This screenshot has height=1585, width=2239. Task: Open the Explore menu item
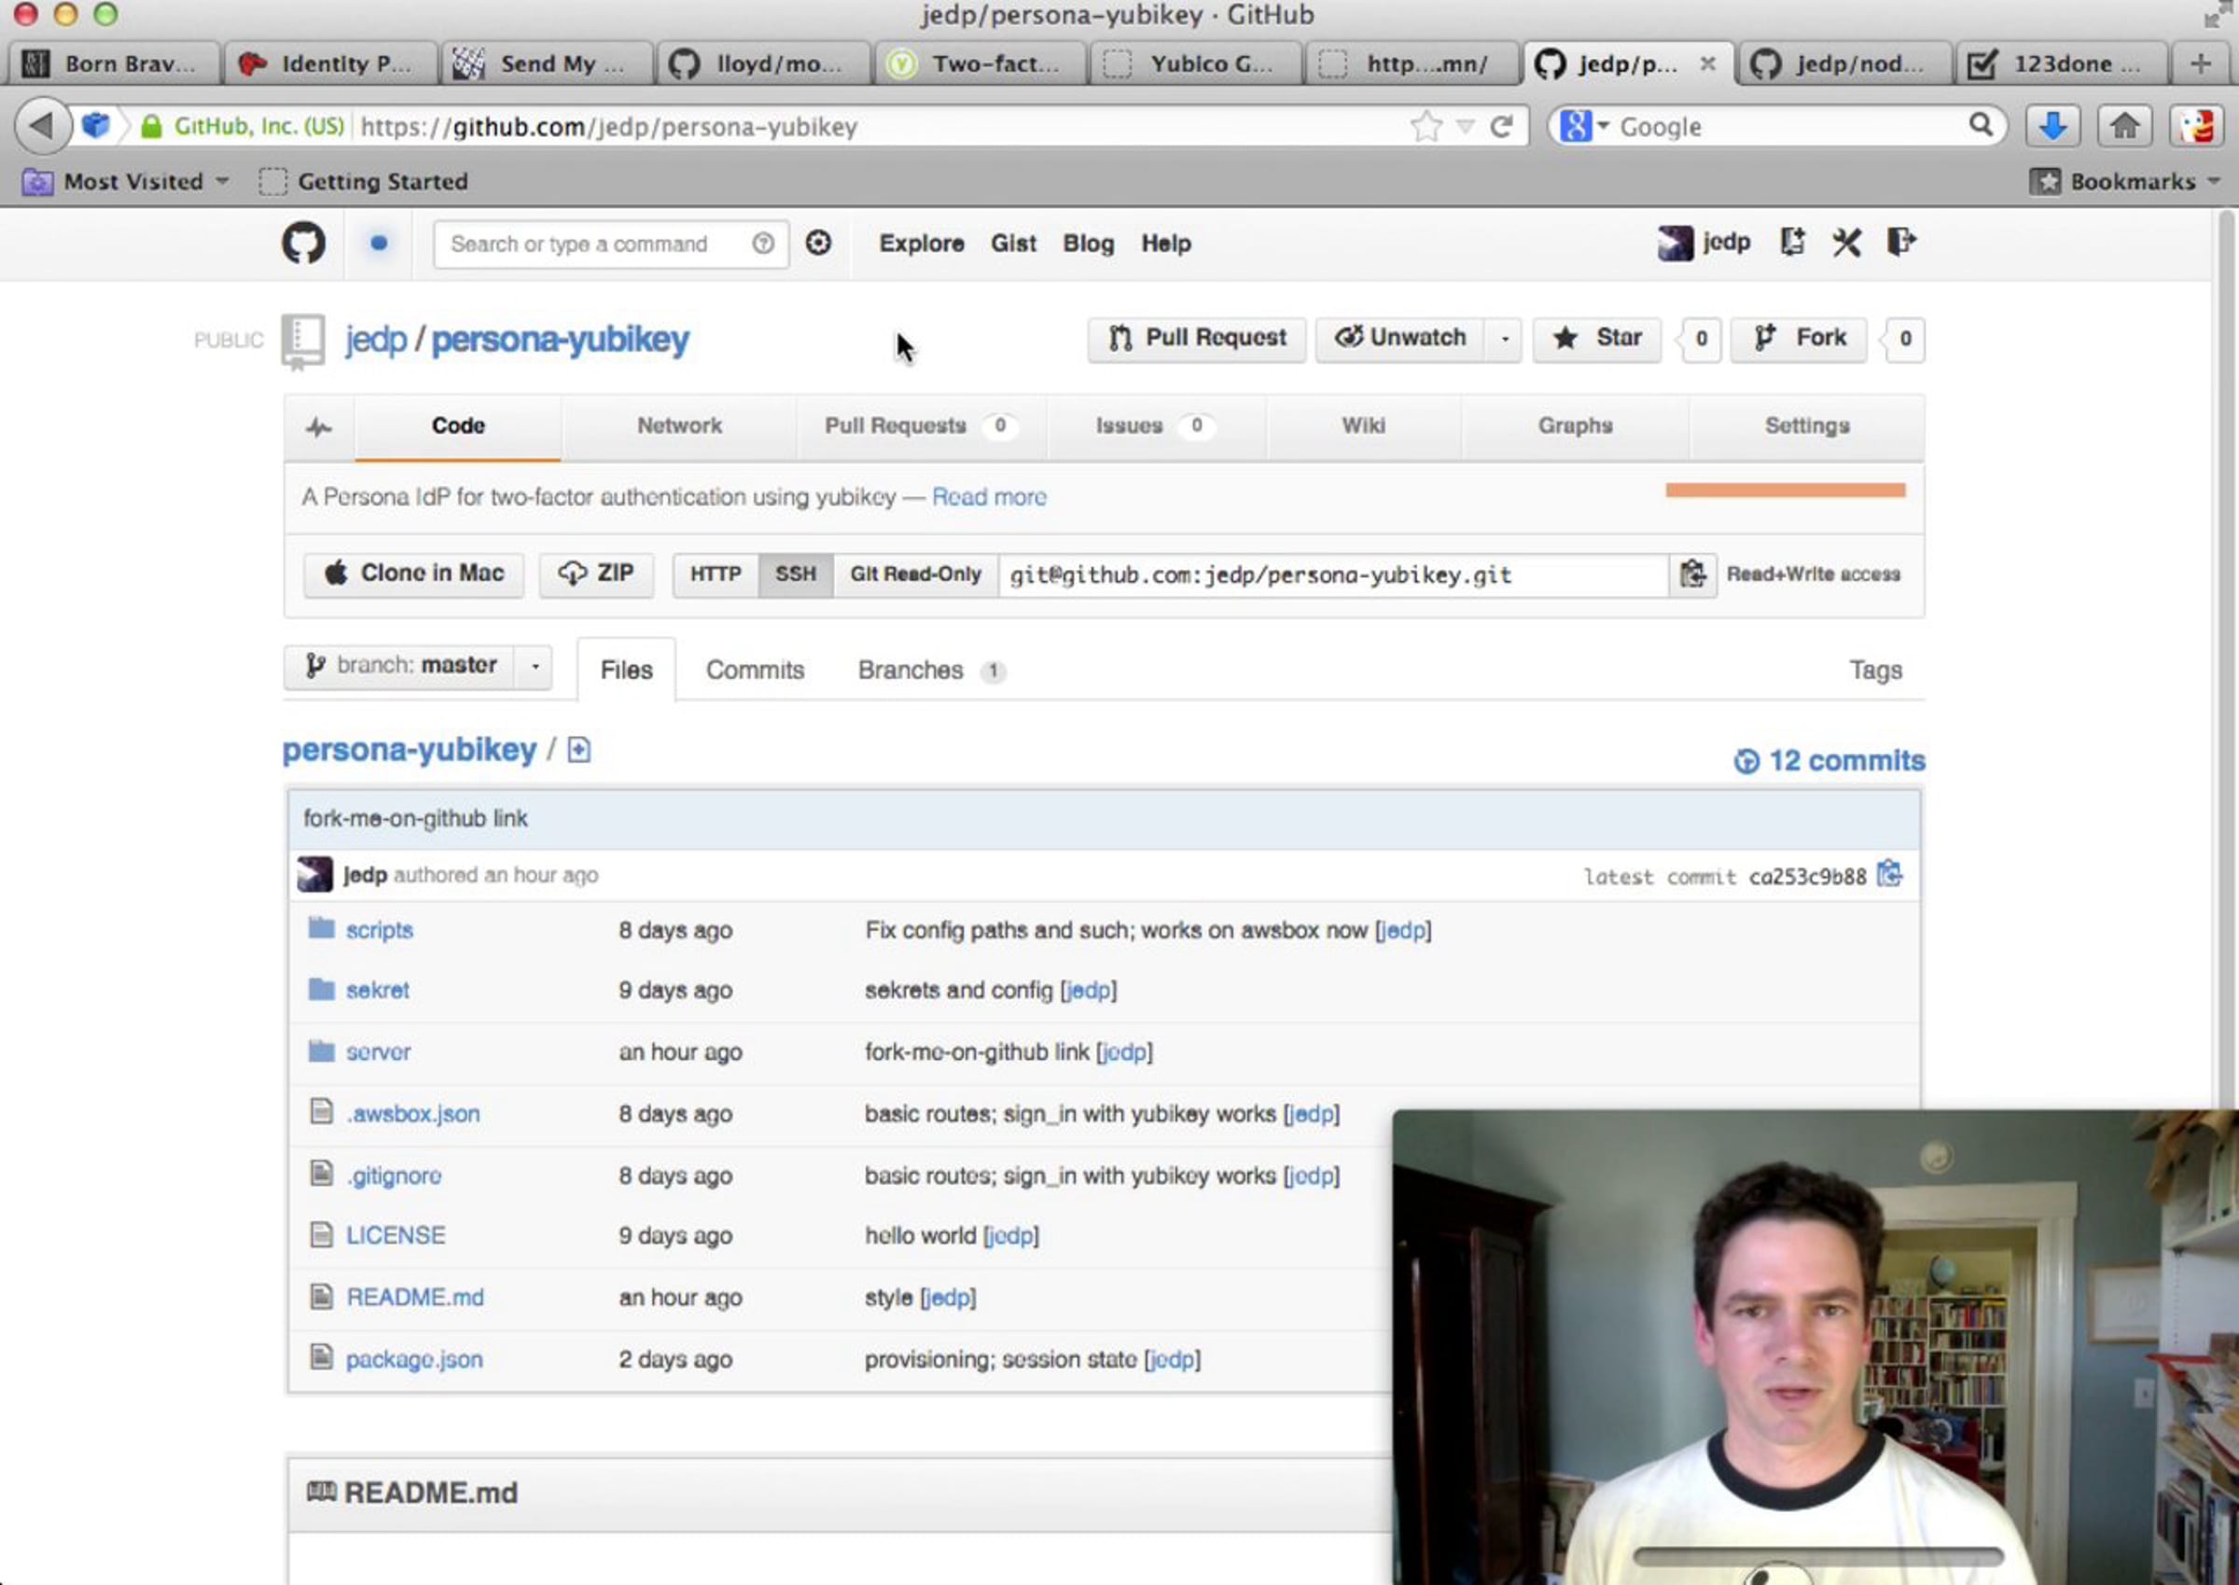(x=922, y=244)
